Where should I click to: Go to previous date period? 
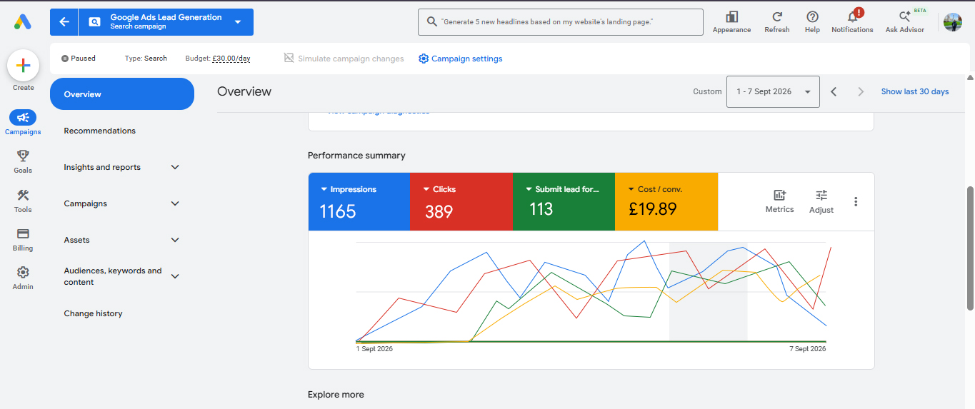coord(834,91)
